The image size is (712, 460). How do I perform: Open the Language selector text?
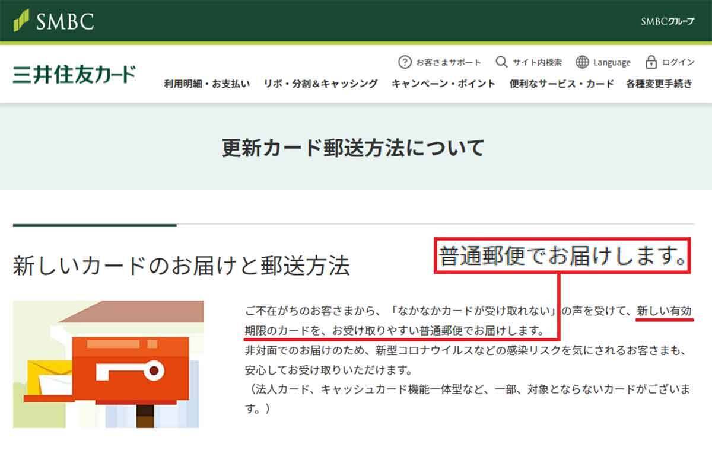[x=612, y=62]
